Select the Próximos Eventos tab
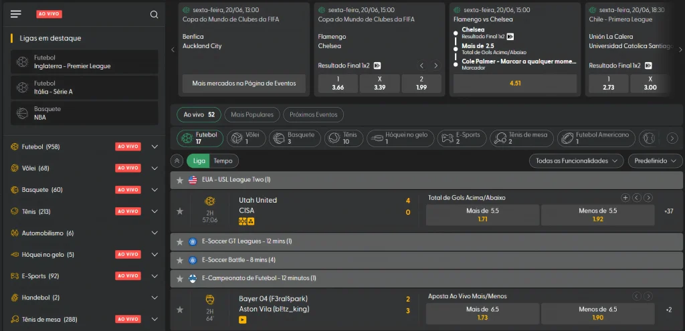 [x=313, y=114]
